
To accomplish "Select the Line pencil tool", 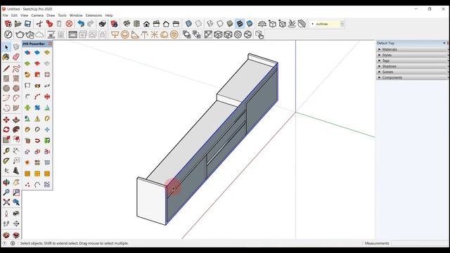I will 6,69.
